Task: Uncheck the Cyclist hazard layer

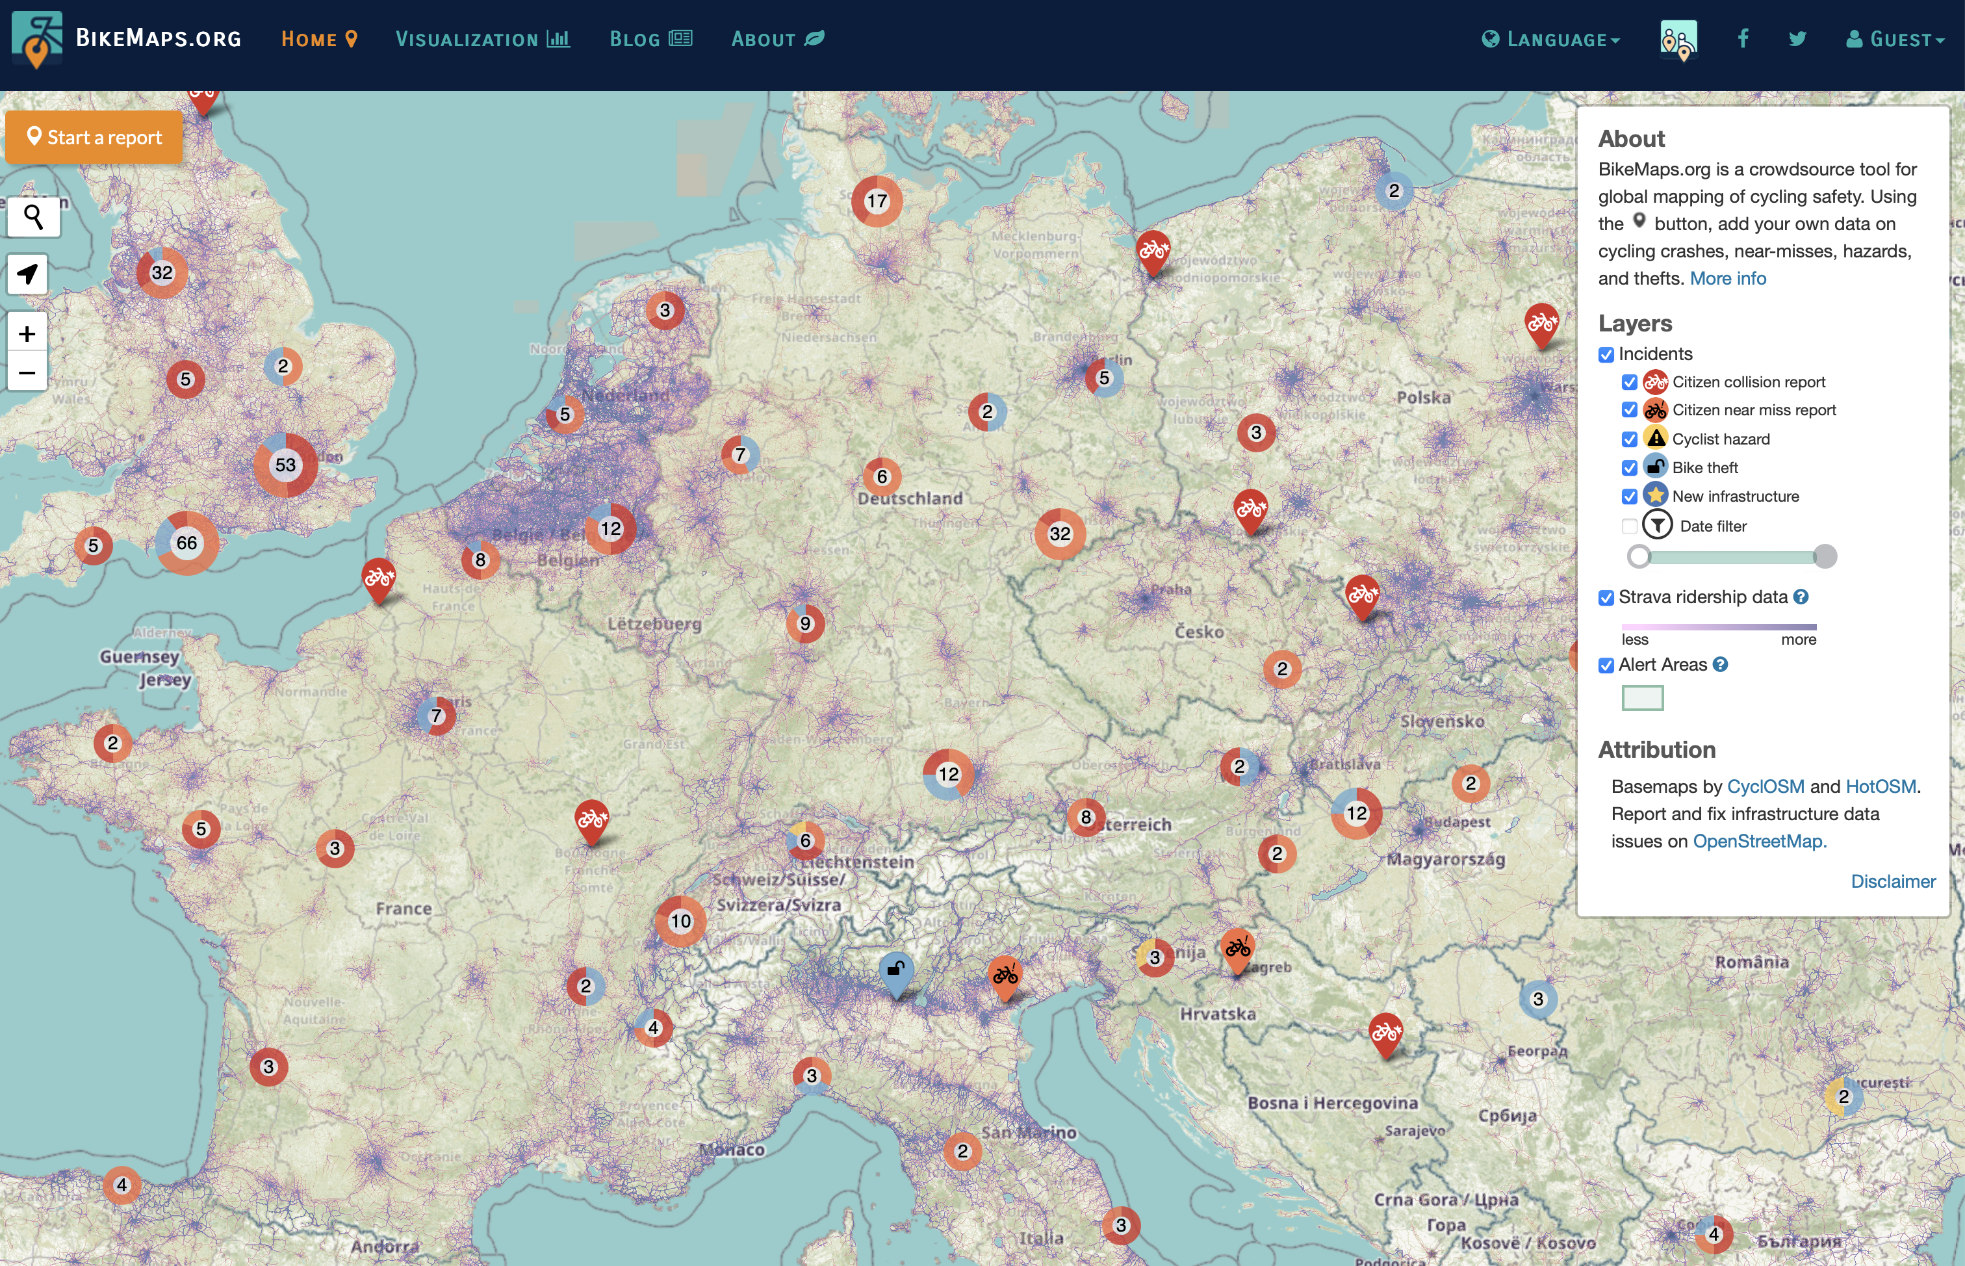Action: pyautogui.click(x=1629, y=440)
